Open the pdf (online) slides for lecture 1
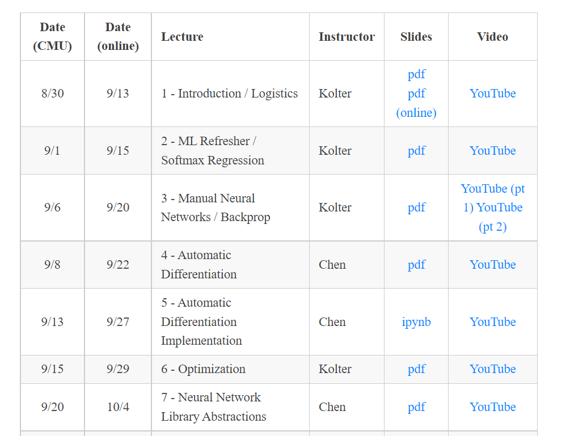Screen dimensions: 587x436 click(416, 103)
